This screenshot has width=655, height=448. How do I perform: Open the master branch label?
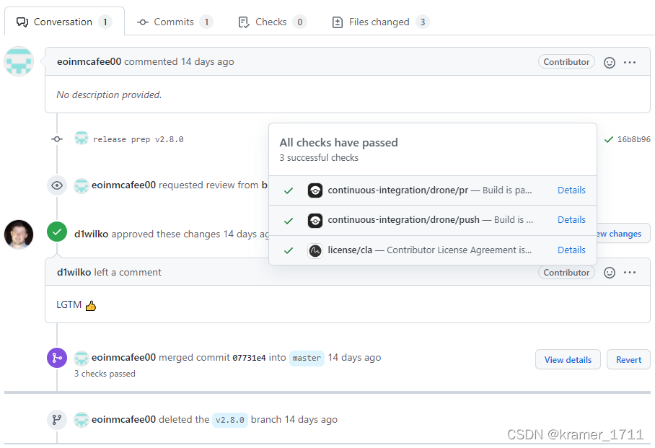coord(307,358)
